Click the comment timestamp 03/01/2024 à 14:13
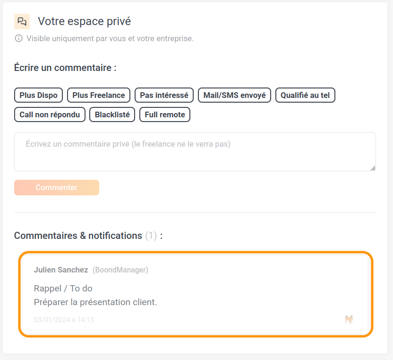 tap(64, 320)
